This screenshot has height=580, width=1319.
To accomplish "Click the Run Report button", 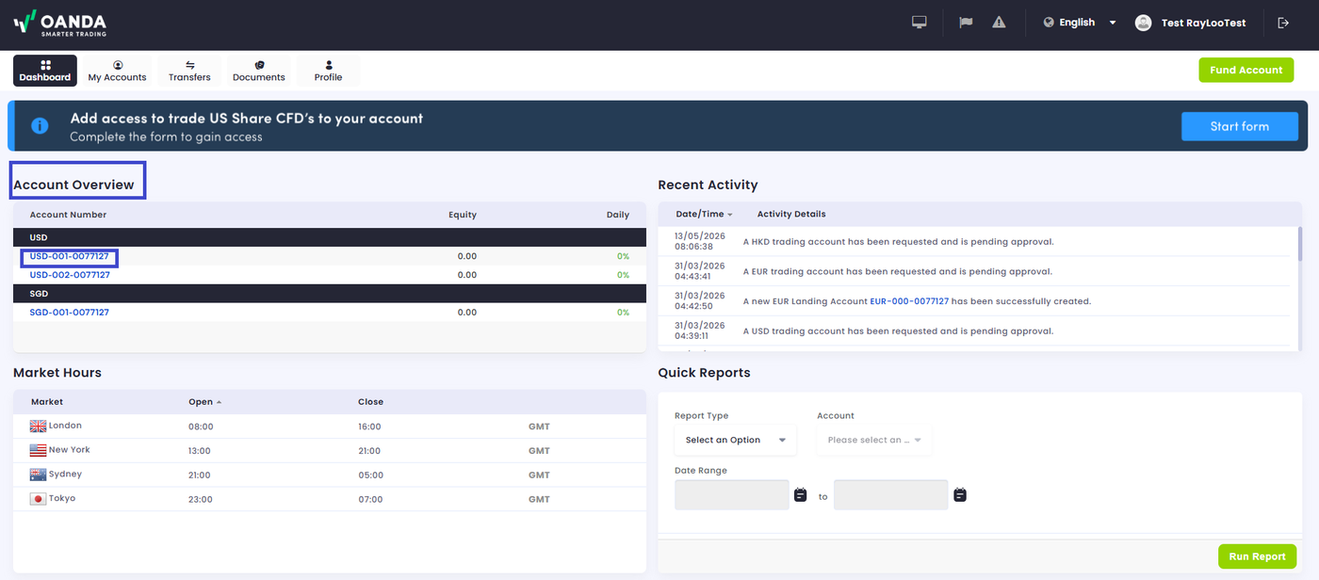I will [1257, 556].
